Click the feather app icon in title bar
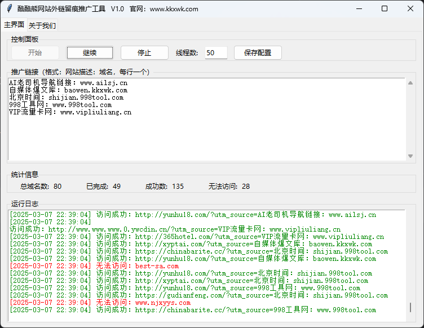 pyautogui.click(x=8, y=9)
